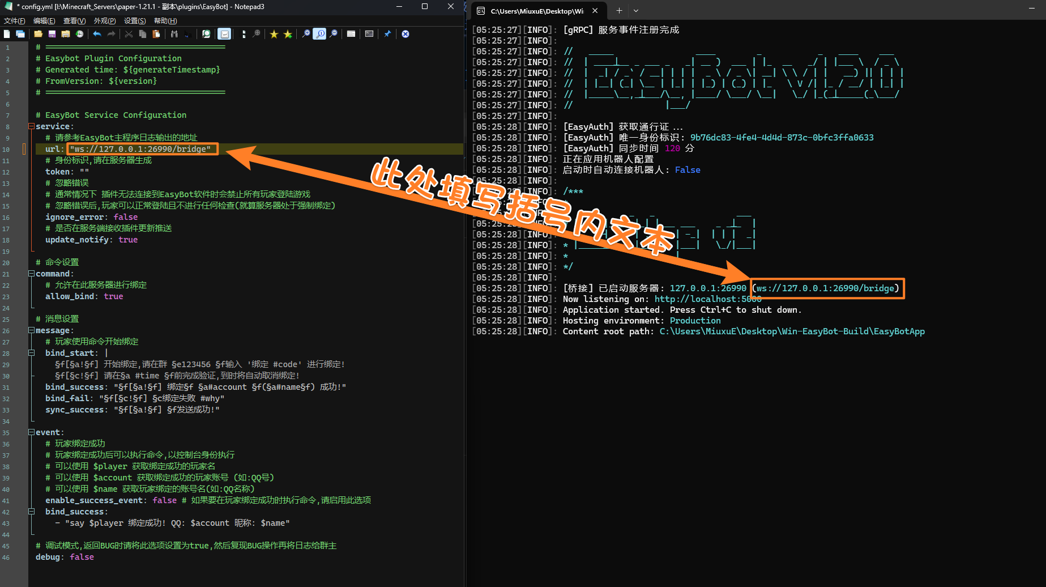Click the Redo arrow icon
Viewport: 1046px width, 587px height.
(x=111, y=34)
